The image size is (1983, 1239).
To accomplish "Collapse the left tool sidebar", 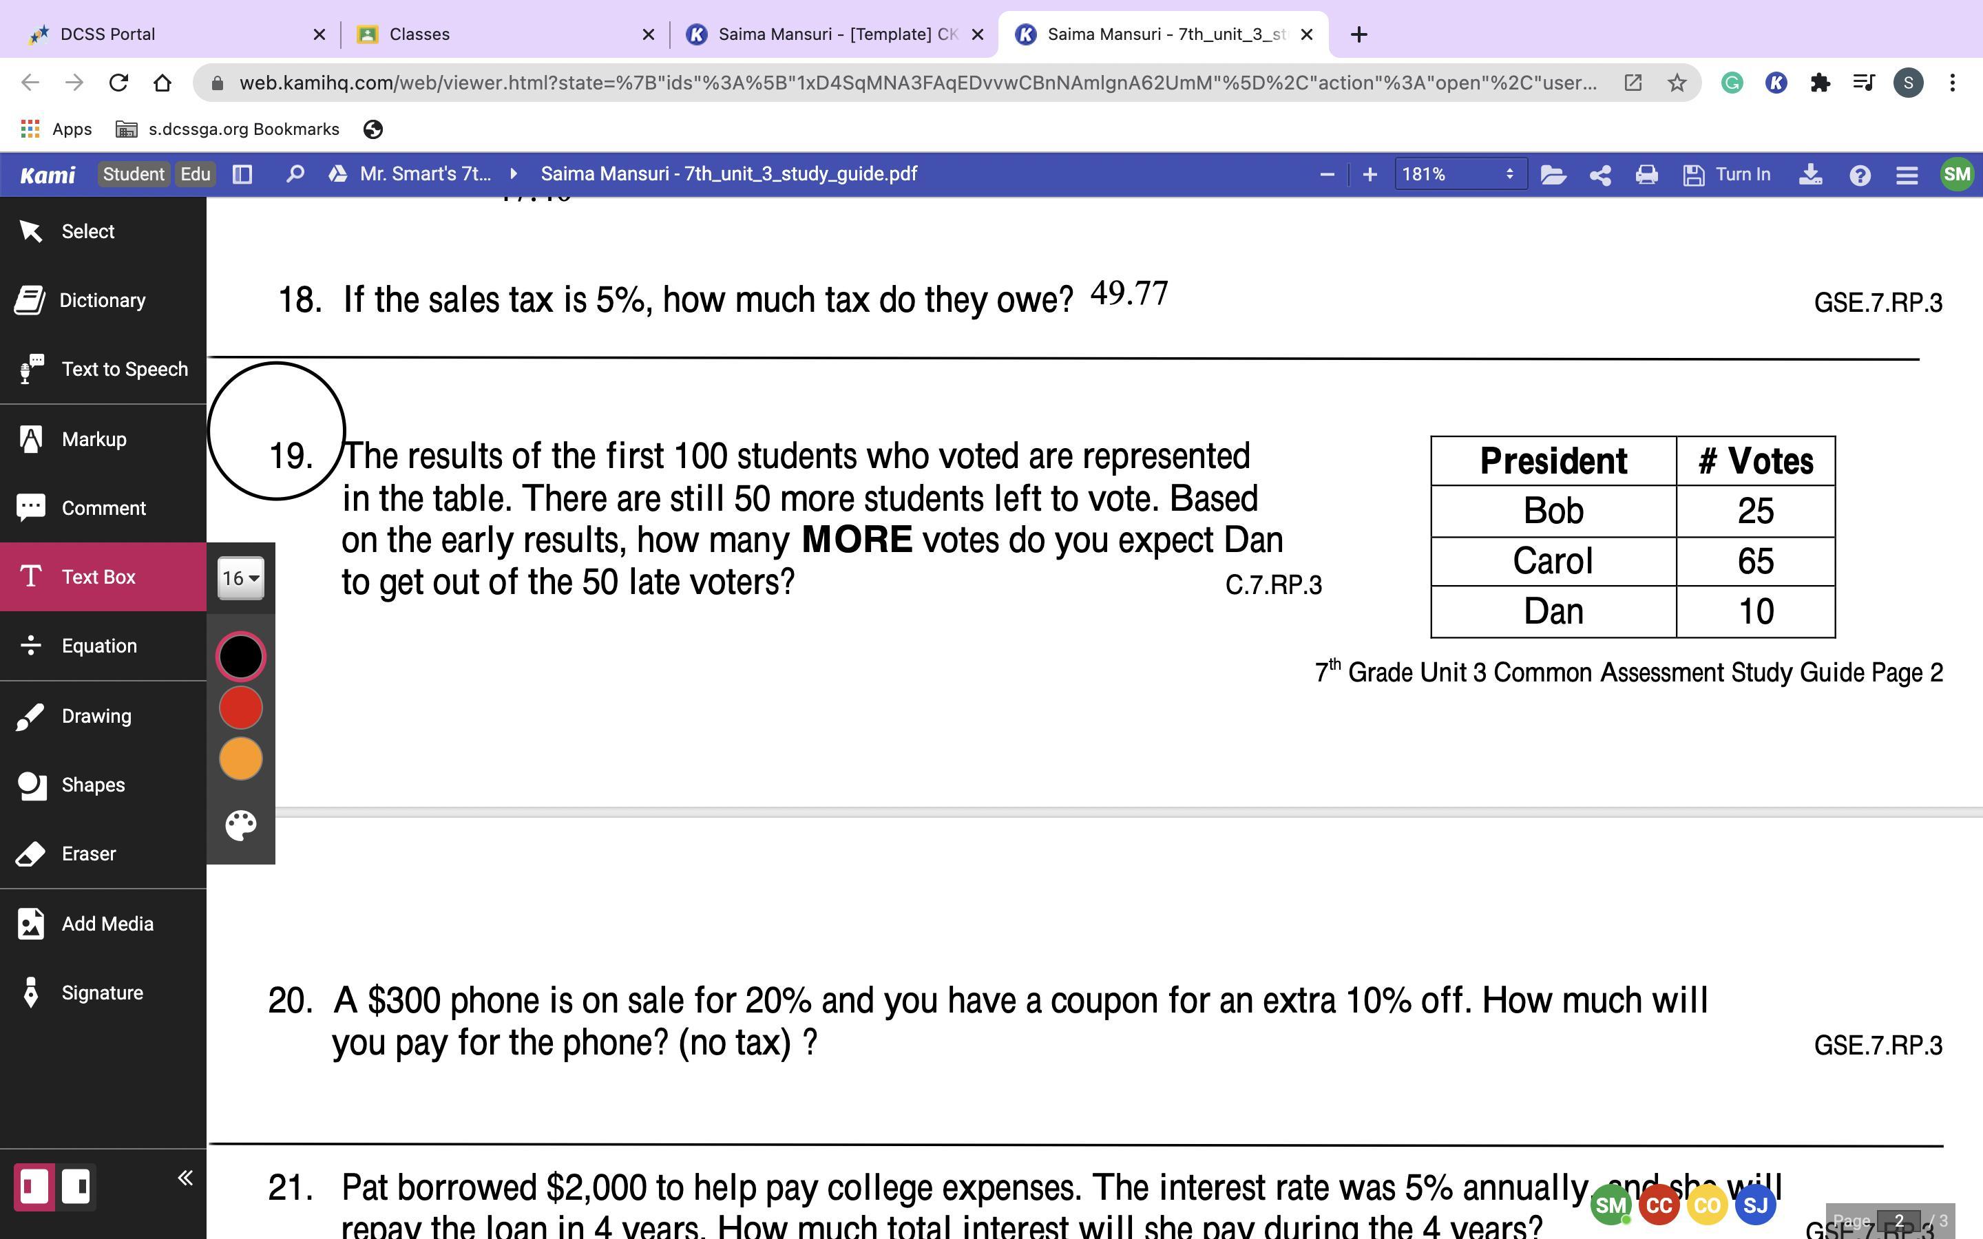I will click(x=185, y=1178).
